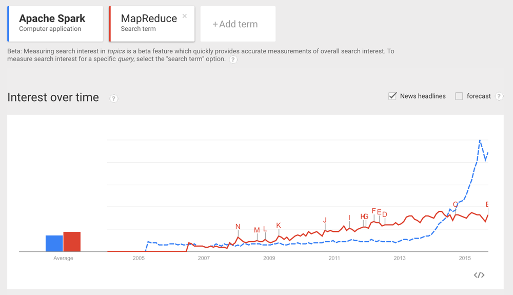This screenshot has width=513, height=295.
Task: Open the embed code icon
Action: (479, 275)
